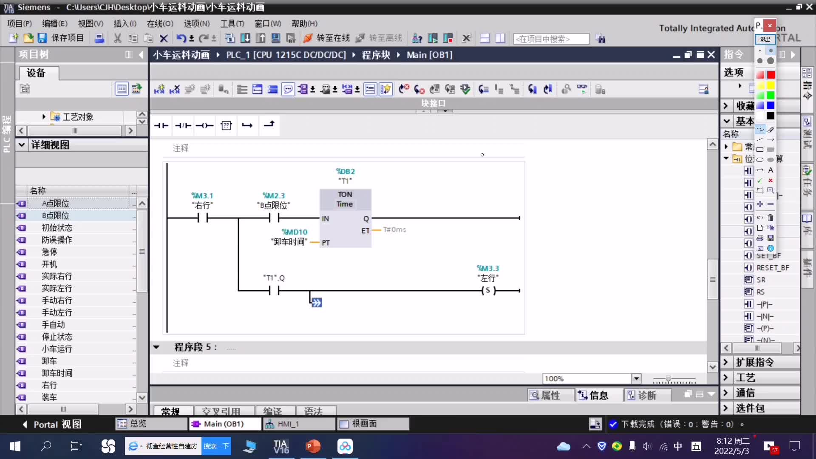The height and width of the screenshot is (459, 816).
Task: Click the print icon in main toolbar
Action: [x=99, y=38]
